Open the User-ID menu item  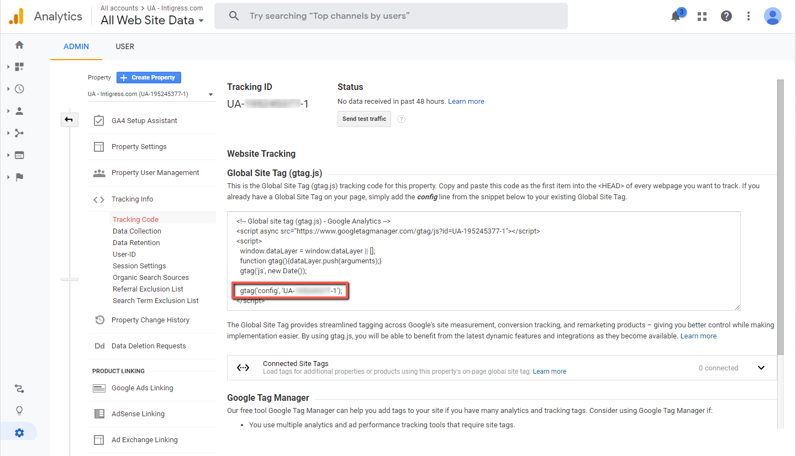(x=124, y=254)
